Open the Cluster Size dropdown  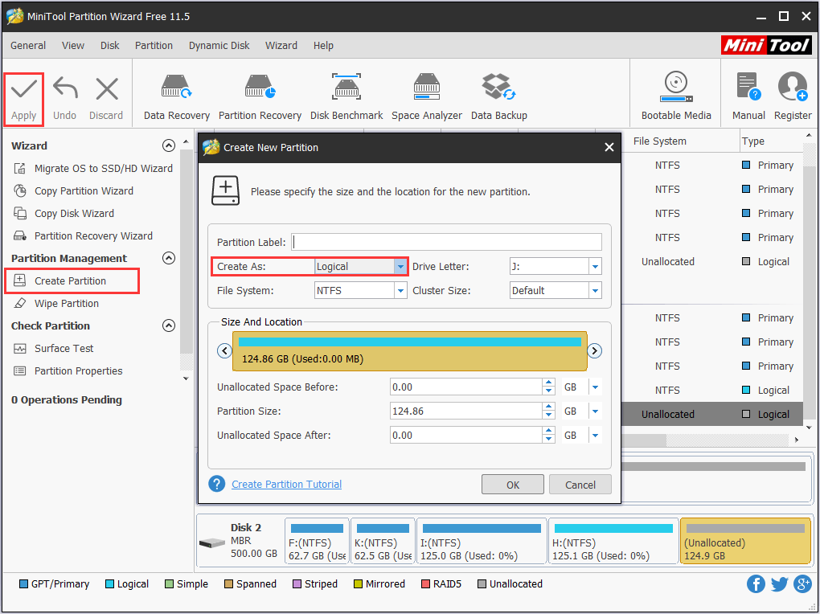tap(595, 290)
